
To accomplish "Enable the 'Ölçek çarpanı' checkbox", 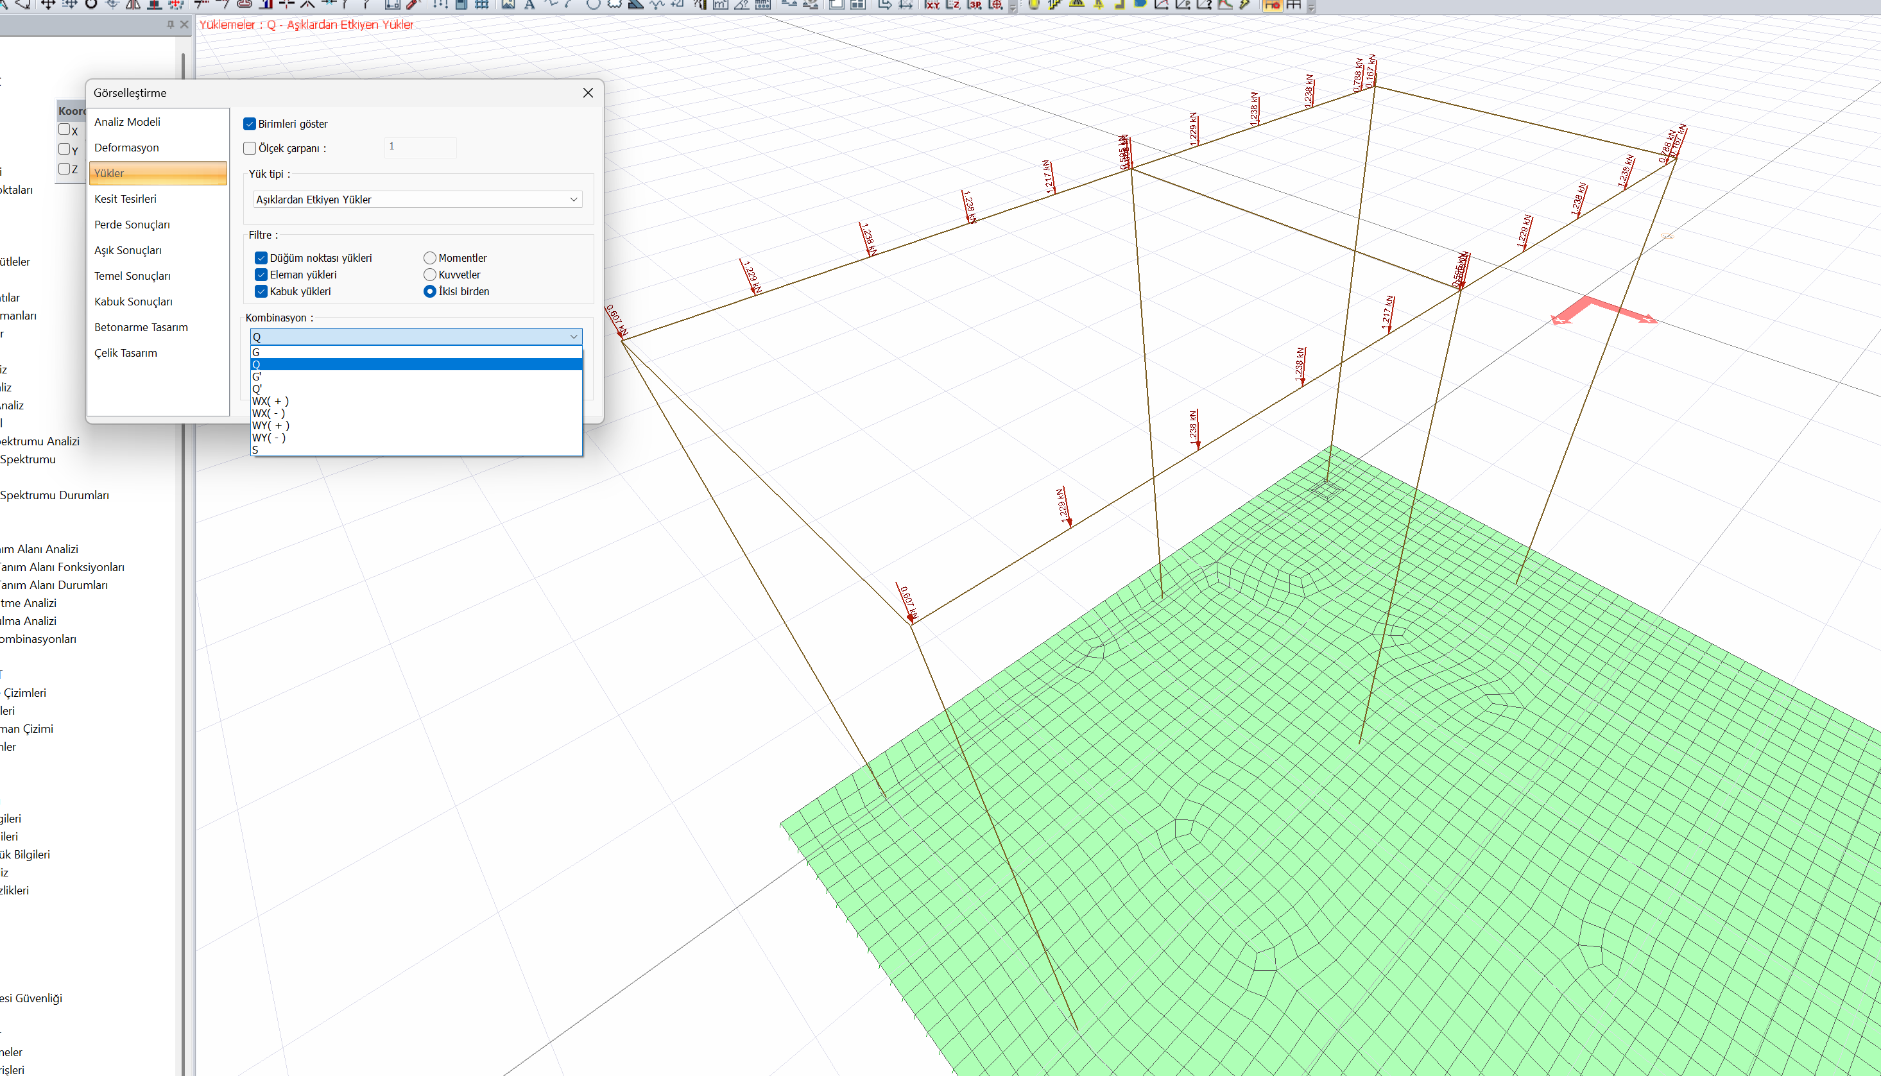I will (250, 148).
